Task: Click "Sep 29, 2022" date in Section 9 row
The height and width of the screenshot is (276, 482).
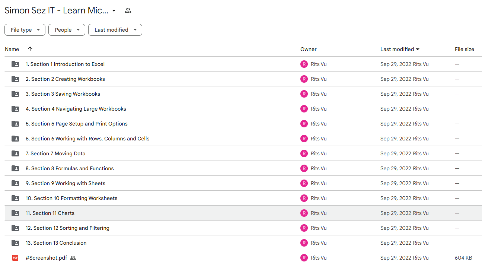Action: [396, 183]
